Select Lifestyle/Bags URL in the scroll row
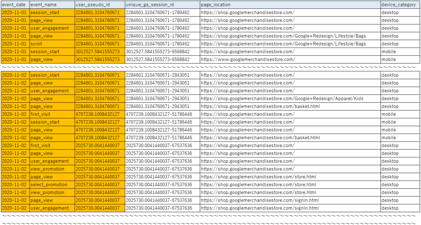 point(290,44)
